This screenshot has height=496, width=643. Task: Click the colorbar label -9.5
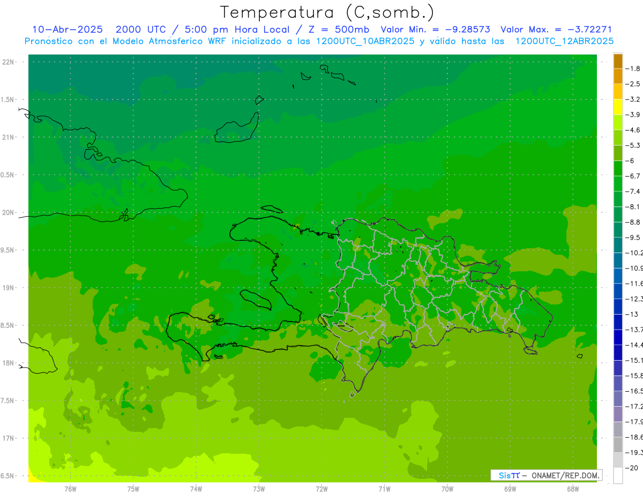click(633, 238)
